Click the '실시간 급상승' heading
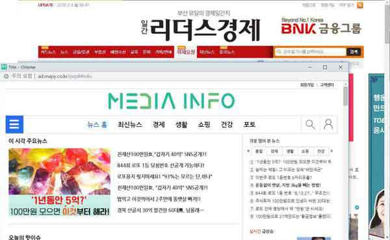The image size is (390, 240). tap(261, 232)
